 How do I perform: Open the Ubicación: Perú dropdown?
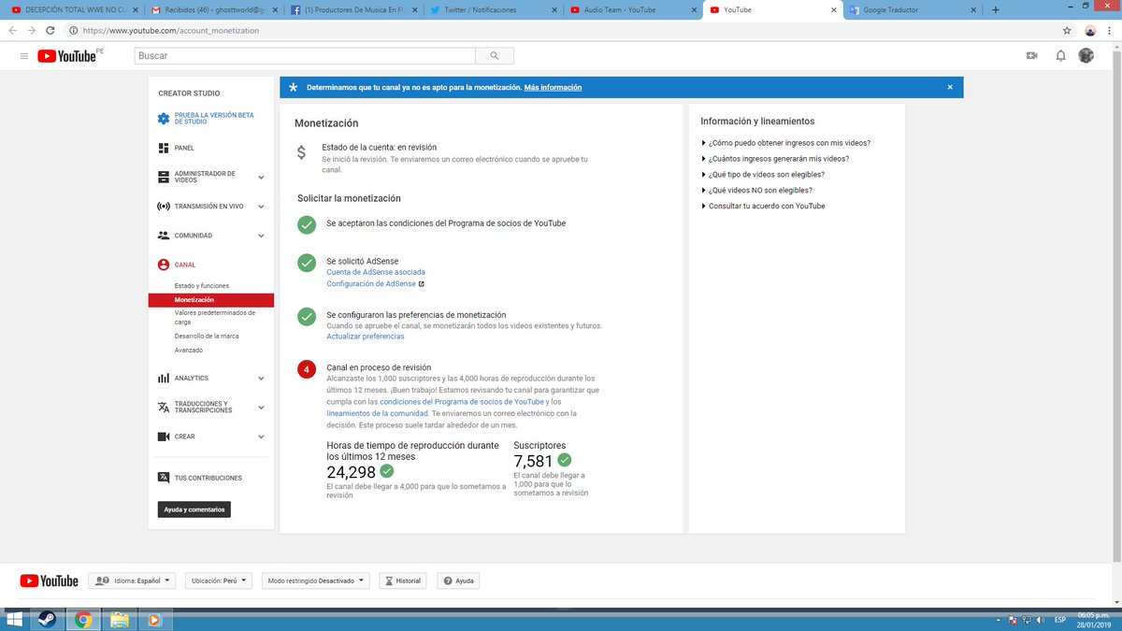pos(219,581)
